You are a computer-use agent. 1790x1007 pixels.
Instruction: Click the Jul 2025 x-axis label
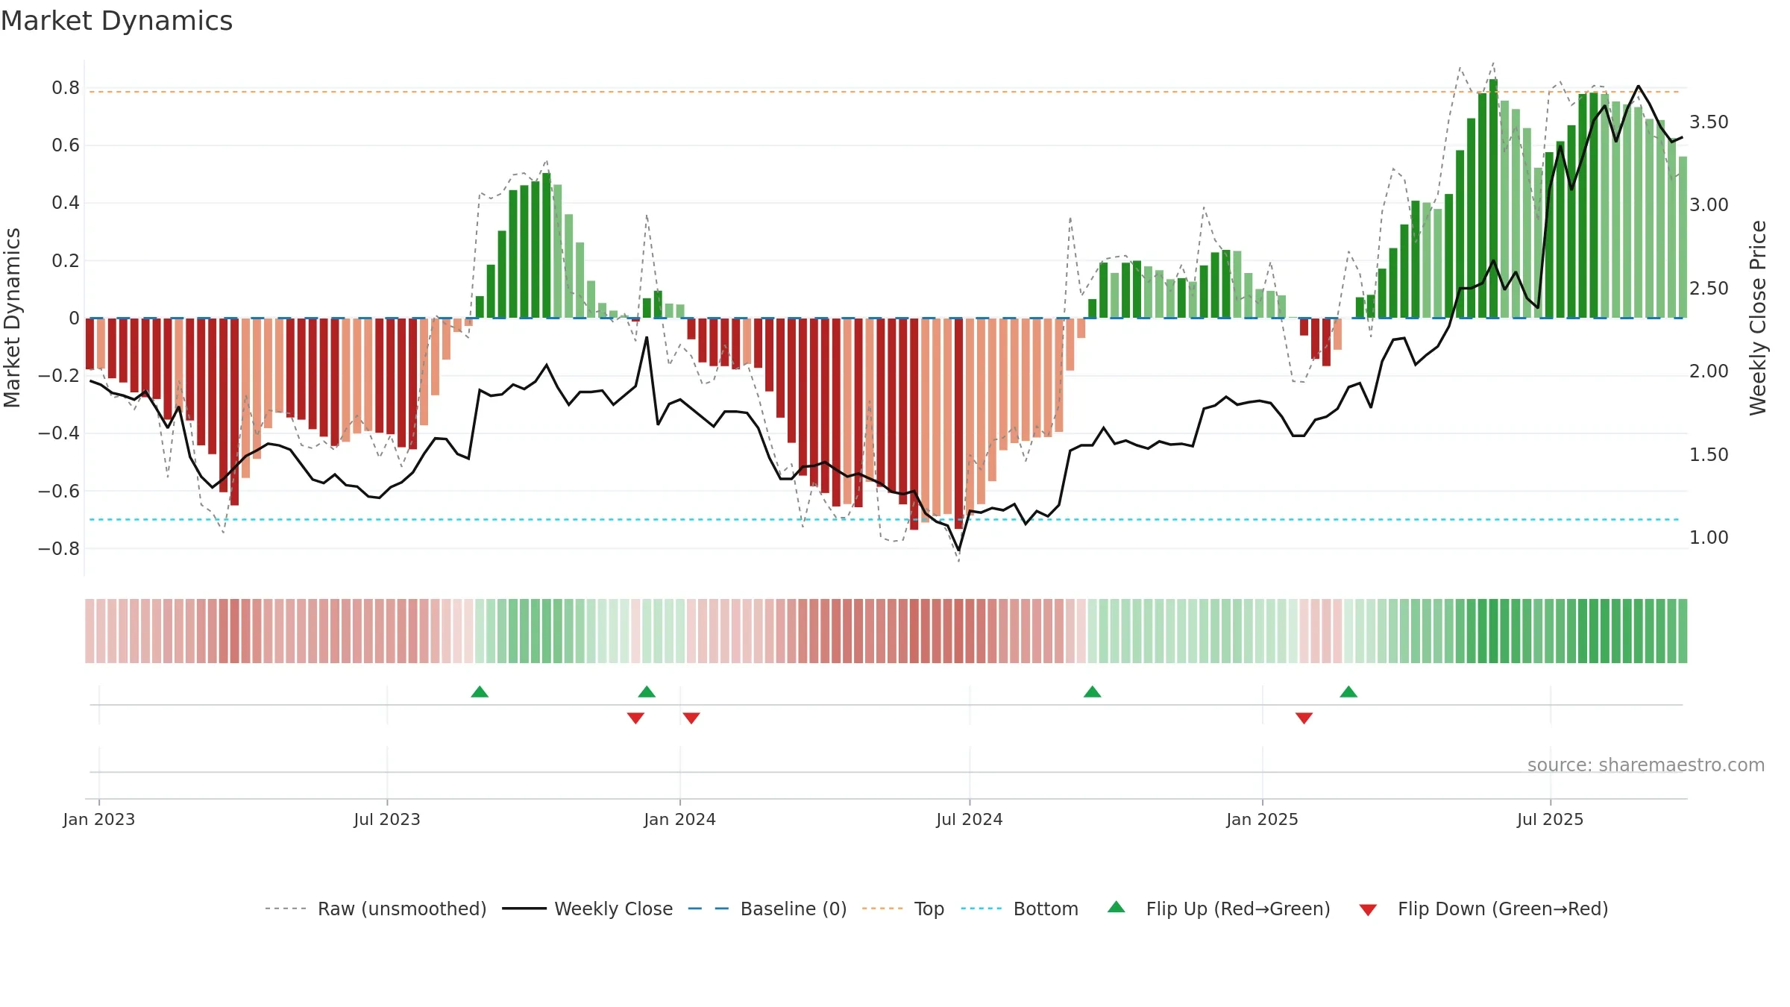tap(1550, 819)
